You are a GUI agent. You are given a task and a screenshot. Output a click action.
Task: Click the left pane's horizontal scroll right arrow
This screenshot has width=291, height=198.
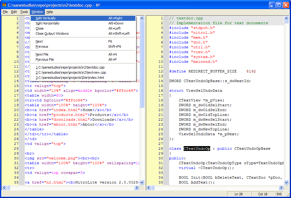point(137,188)
